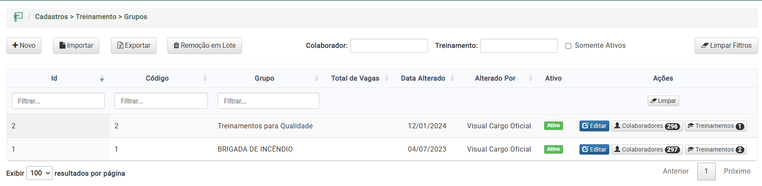Click the Limpar eraser button in the Ações column
The image size is (762, 186).
coord(663,101)
